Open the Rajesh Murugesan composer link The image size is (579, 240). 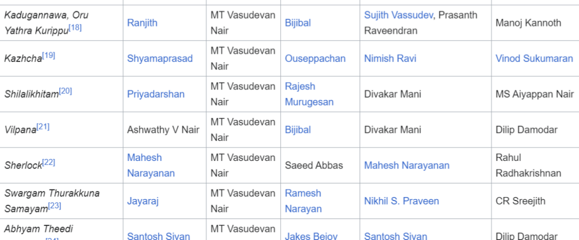309,94
